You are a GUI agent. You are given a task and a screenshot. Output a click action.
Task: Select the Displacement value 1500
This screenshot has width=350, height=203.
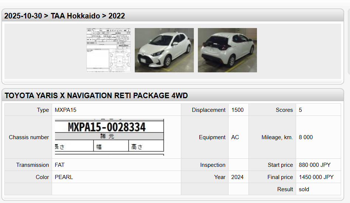coord(237,110)
